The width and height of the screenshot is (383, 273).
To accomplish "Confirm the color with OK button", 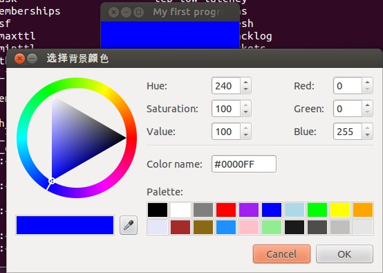I will click(344, 254).
